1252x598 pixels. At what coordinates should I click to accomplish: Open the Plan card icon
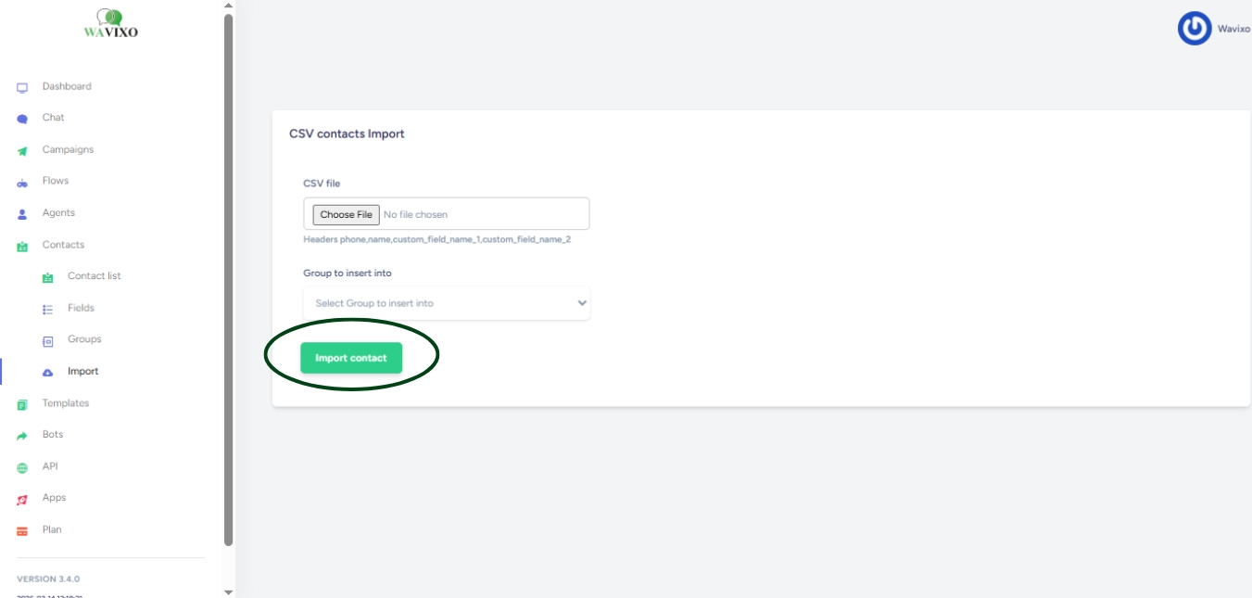[x=22, y=531]
